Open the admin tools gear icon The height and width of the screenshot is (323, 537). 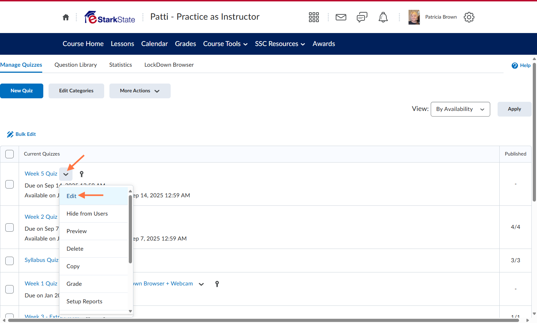469,17
